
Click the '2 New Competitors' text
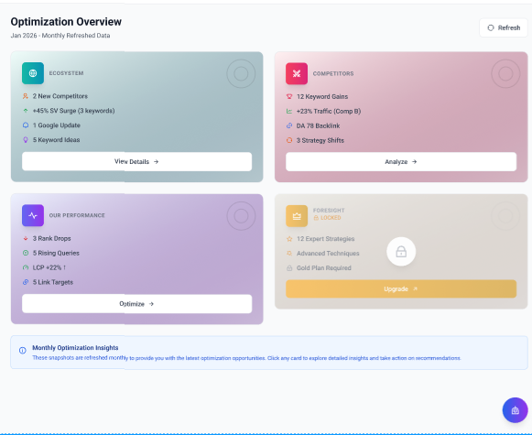coord(60,96)
